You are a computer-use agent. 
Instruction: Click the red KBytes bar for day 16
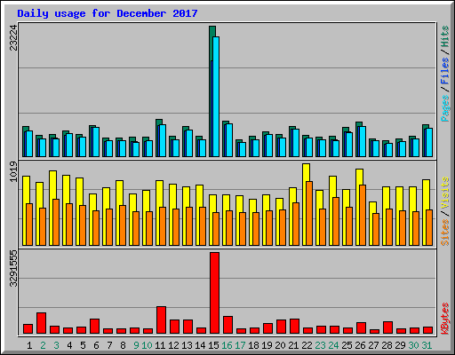coord(227,325)
